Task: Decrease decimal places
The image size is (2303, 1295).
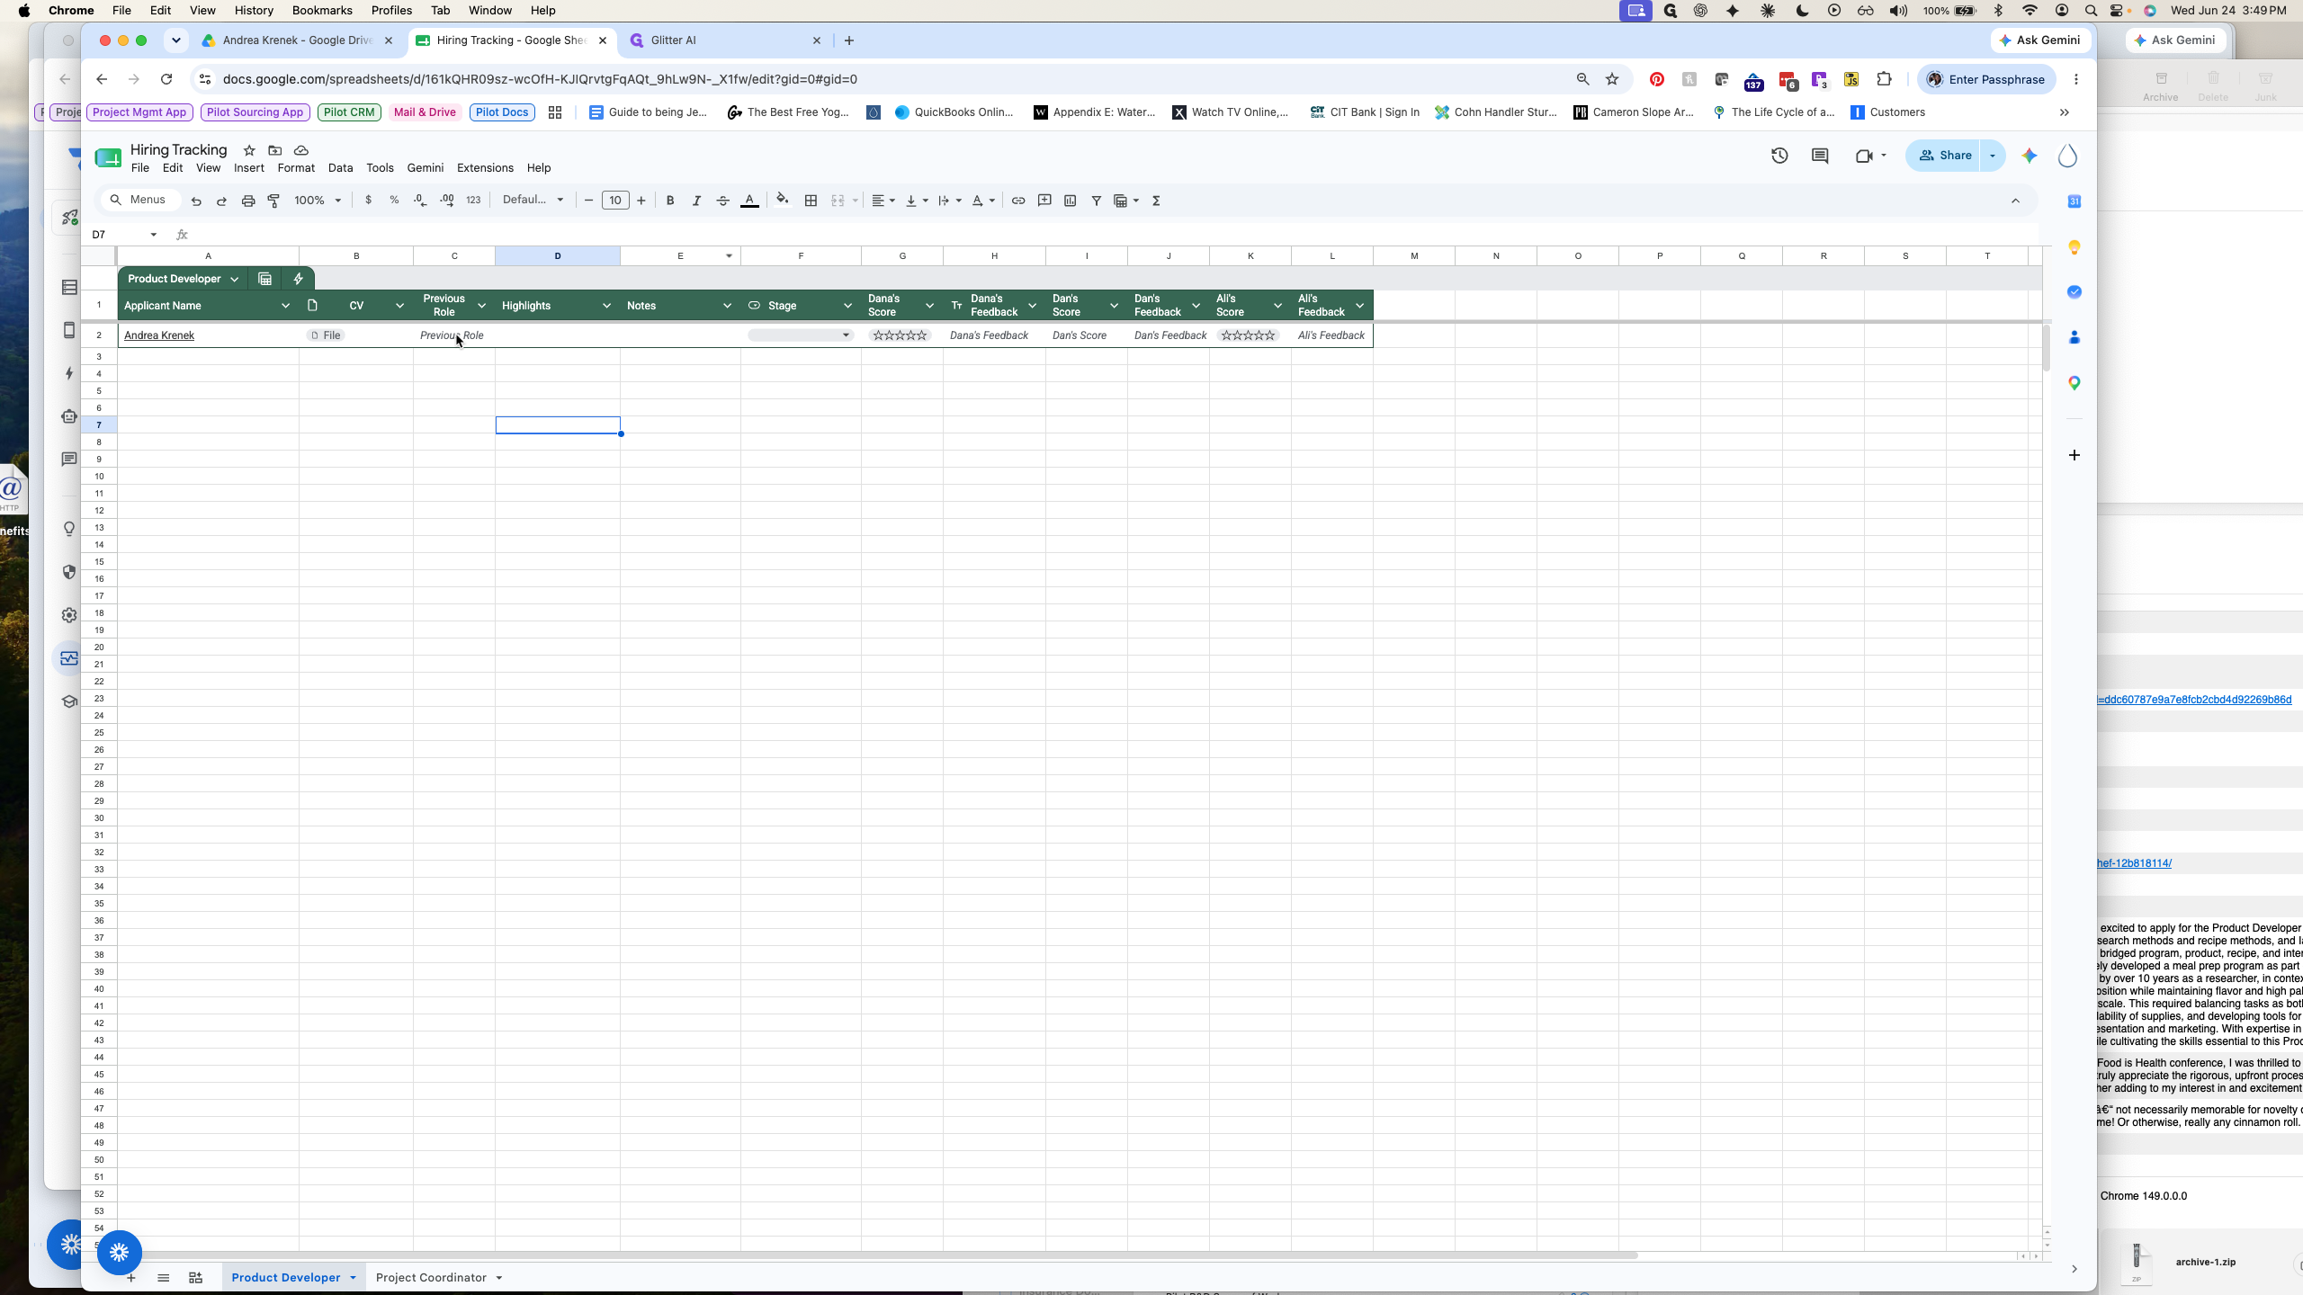Action: pyautogui.click(x=420, y=201)
